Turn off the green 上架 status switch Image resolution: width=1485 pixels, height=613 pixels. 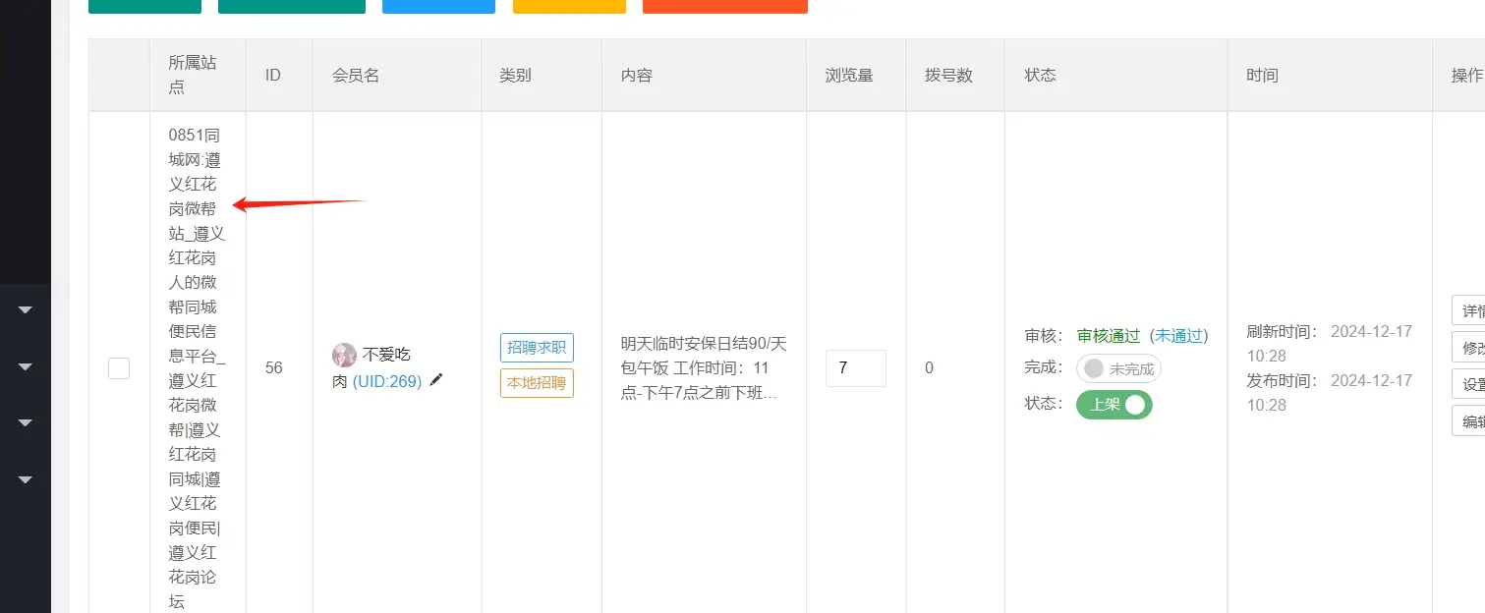(x=1114, y=405)
